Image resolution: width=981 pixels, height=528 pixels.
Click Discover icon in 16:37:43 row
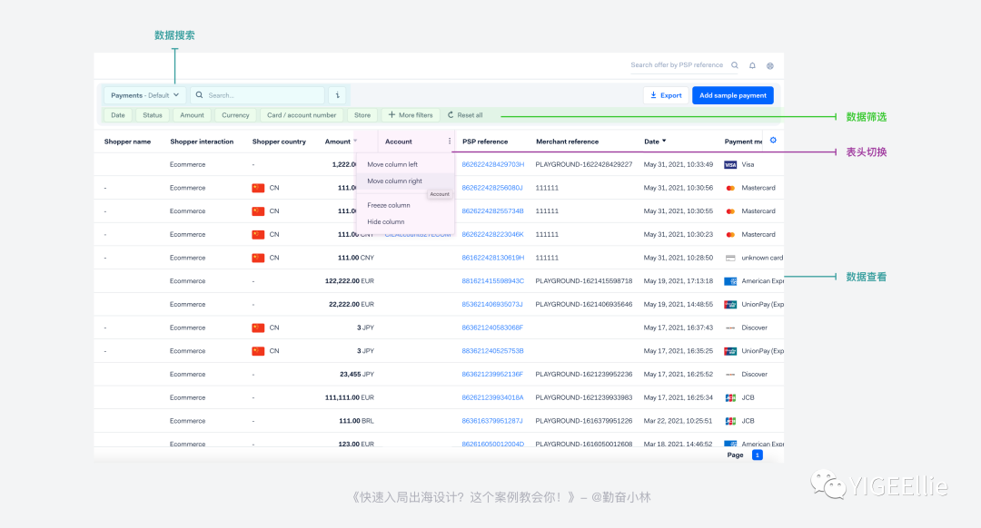click(730, 328)
